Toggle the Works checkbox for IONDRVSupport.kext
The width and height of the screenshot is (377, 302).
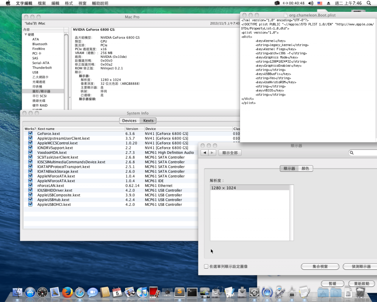coord(30,147)
